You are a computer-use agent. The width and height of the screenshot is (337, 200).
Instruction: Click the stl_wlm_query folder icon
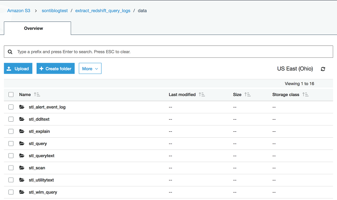click(22, 192)
